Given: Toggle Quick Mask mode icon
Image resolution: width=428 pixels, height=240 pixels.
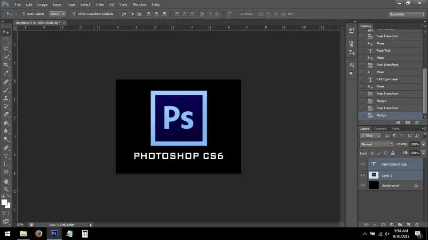Looking at the screenshot, I should click(6, 213).
